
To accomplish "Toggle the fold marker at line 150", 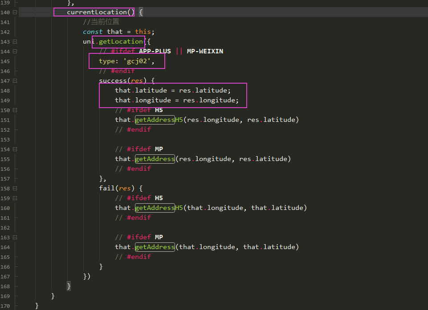I will [15, 110].
